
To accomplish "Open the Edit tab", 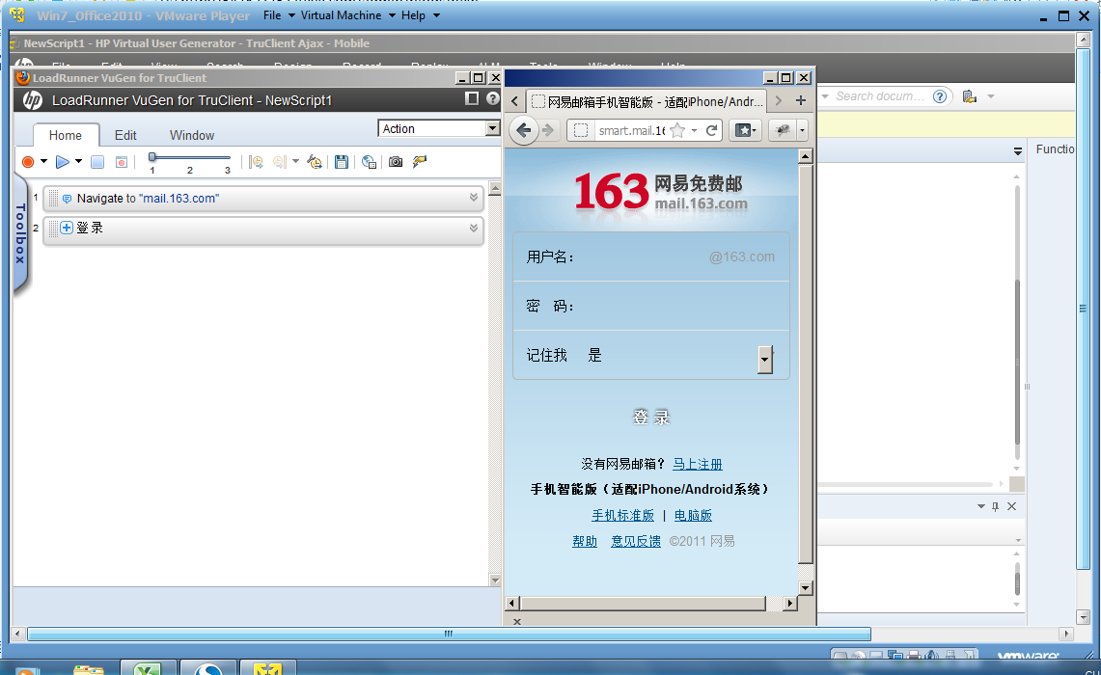I will pos(125,135).
